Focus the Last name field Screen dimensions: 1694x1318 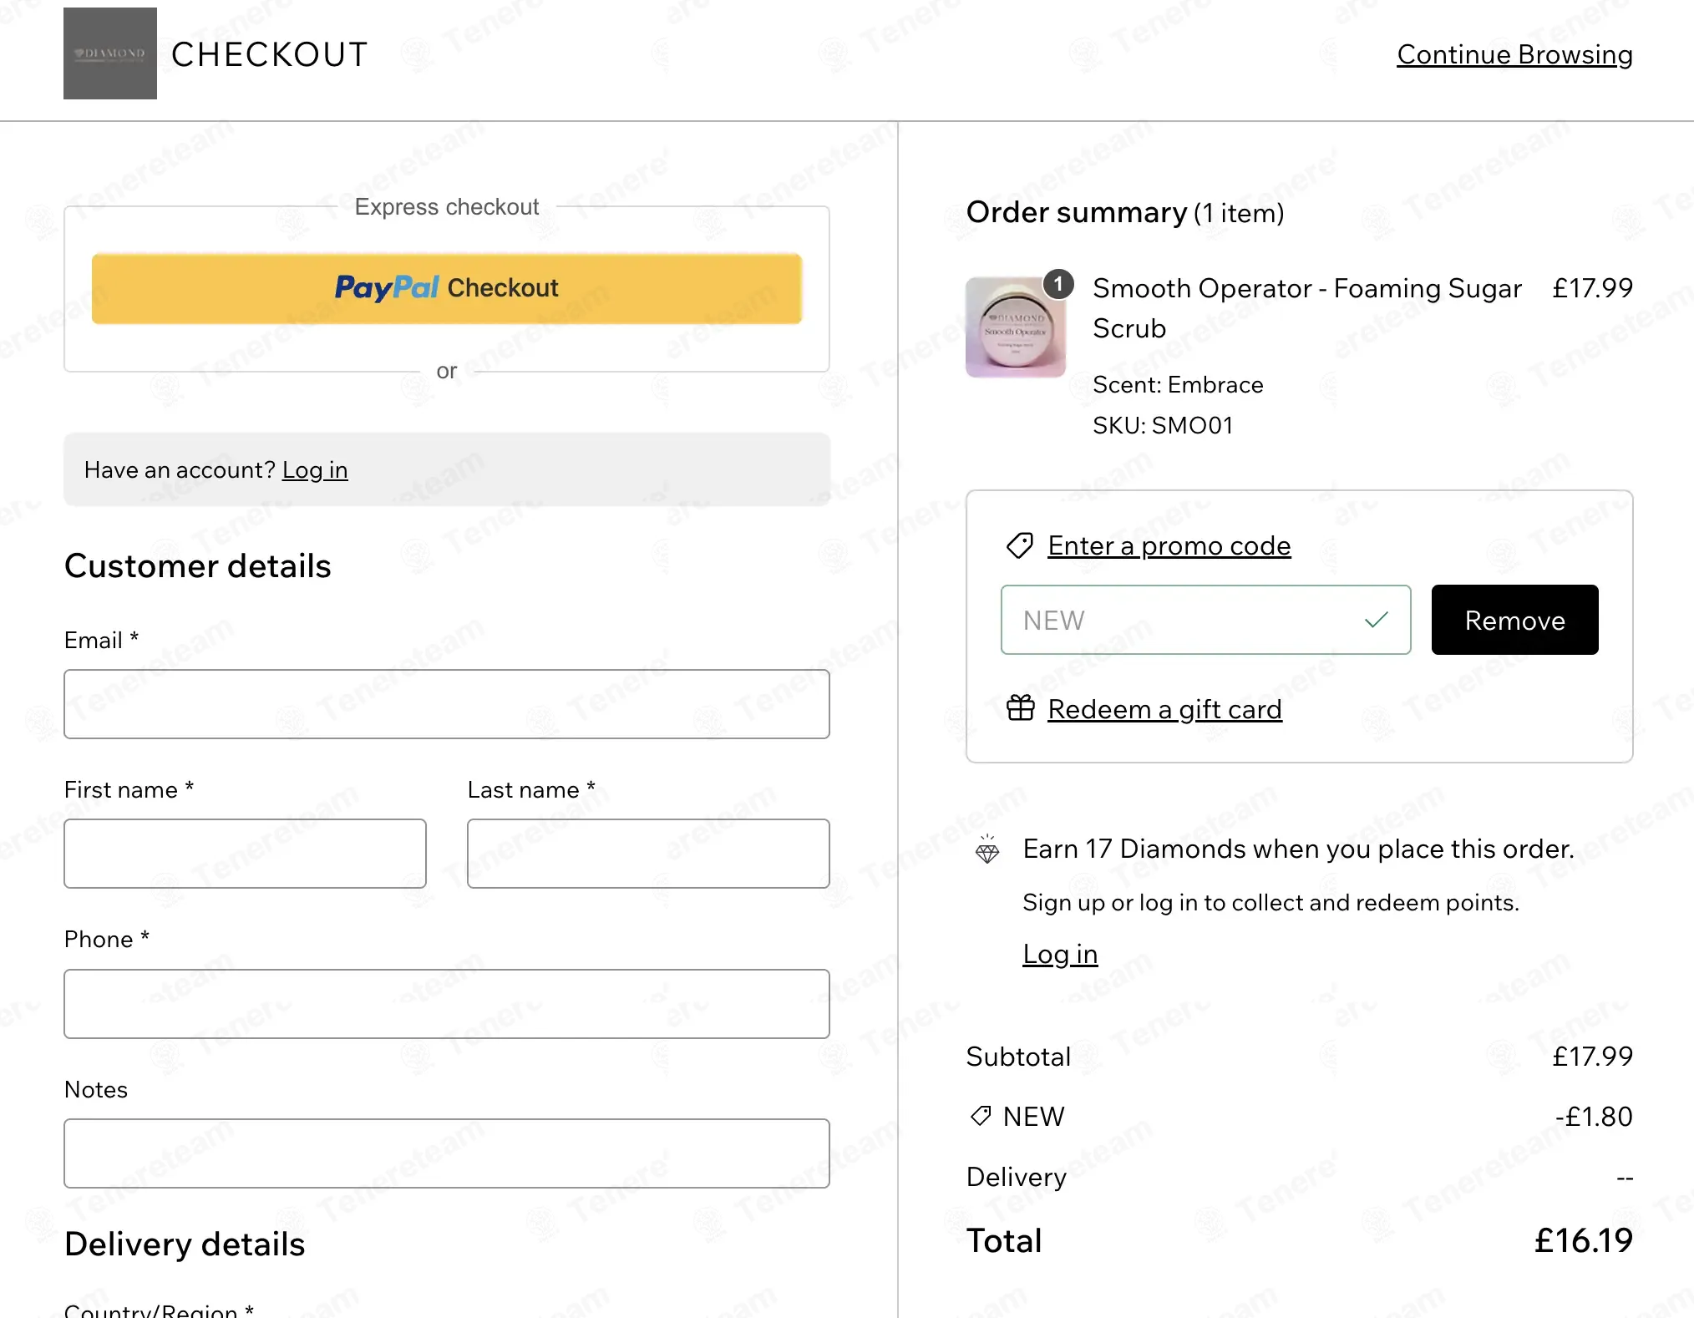[648, 854]
